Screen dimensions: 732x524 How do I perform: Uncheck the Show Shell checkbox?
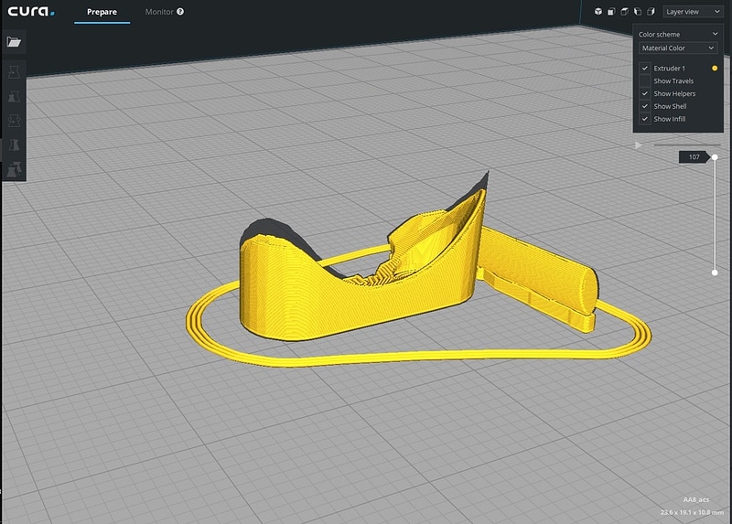645,106
